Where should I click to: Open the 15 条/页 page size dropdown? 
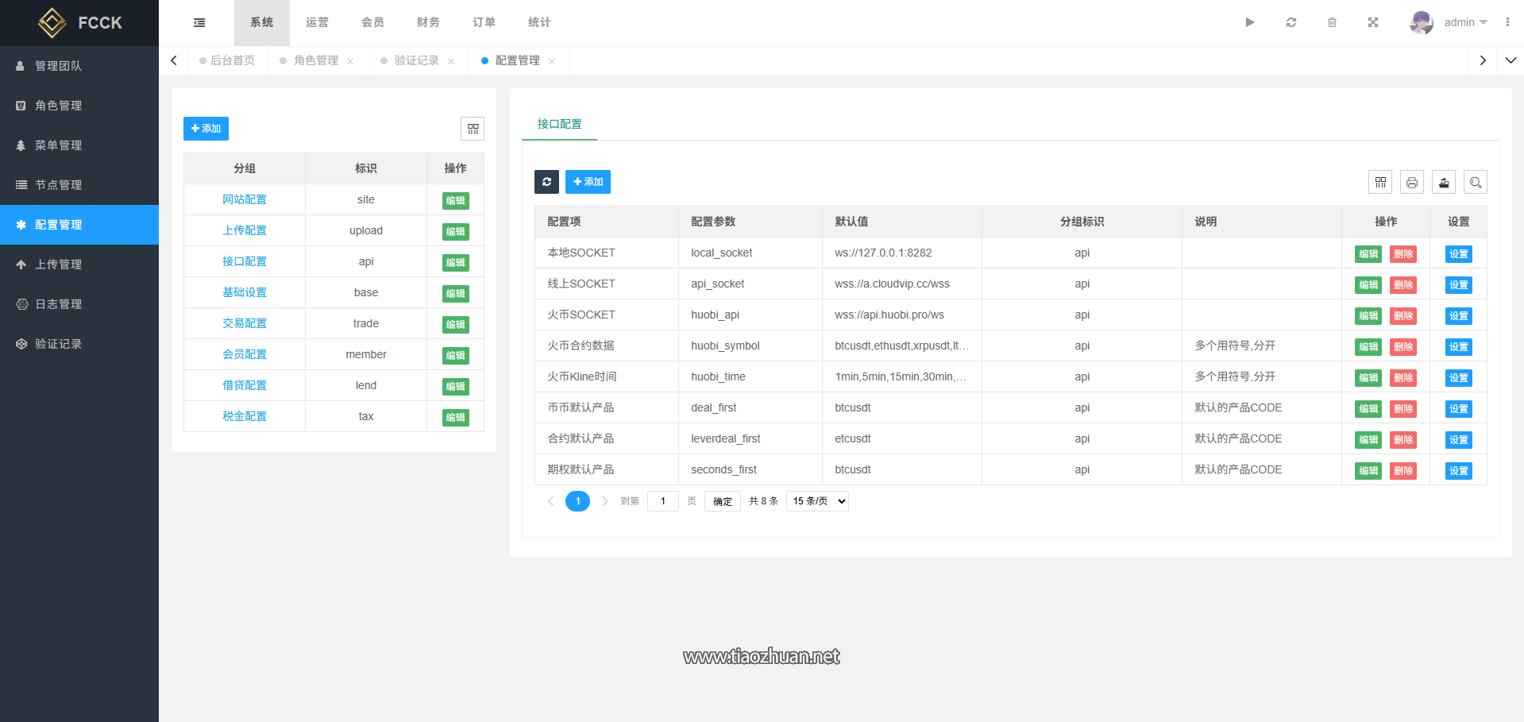pos(817,501)
